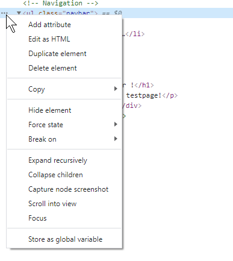Choose Add attribute from context menu
This screenshot has width=233, height=261.
click(64, 25)
